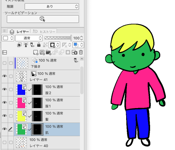Toggle clip to layer below icon
The width and height of the screenshot is (175, 150).
click(x=19, y=45)
